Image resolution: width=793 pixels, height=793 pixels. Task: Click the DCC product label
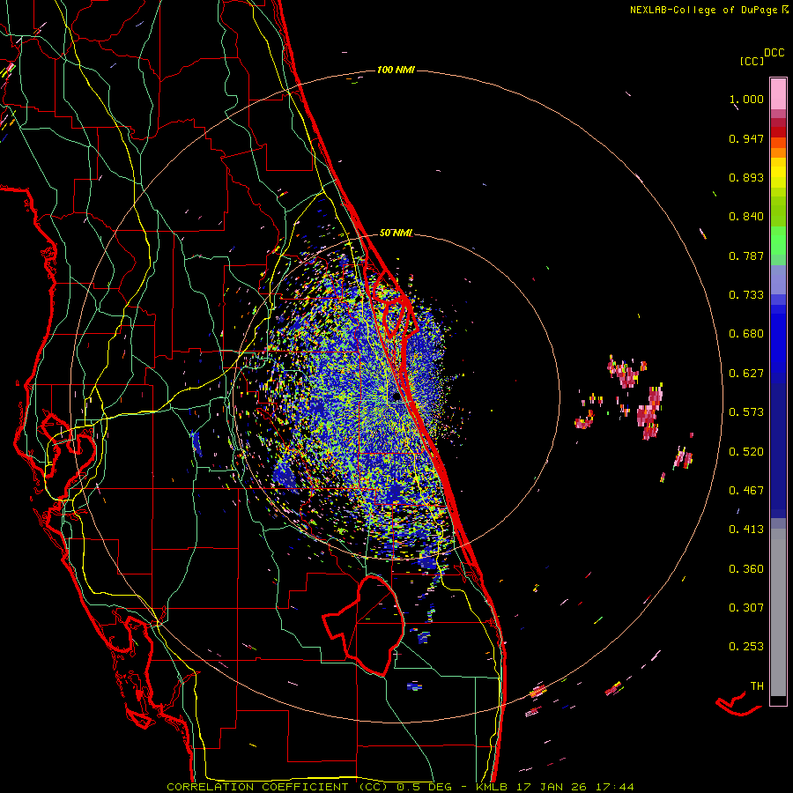pos(774,53)
